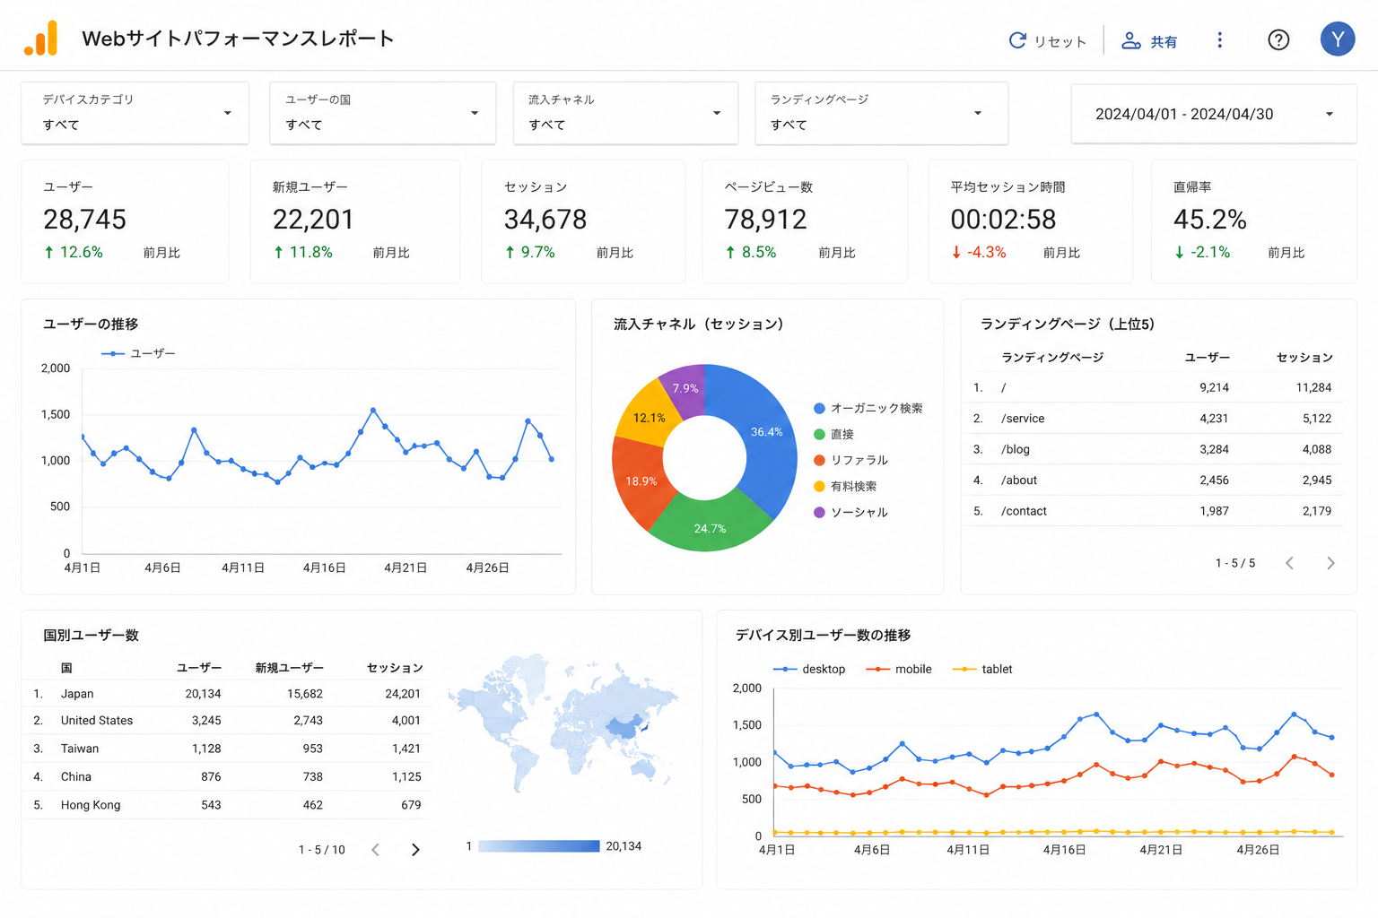Go to previous page in country users table
Screen dimensions: 1378x918
(375, 850)
